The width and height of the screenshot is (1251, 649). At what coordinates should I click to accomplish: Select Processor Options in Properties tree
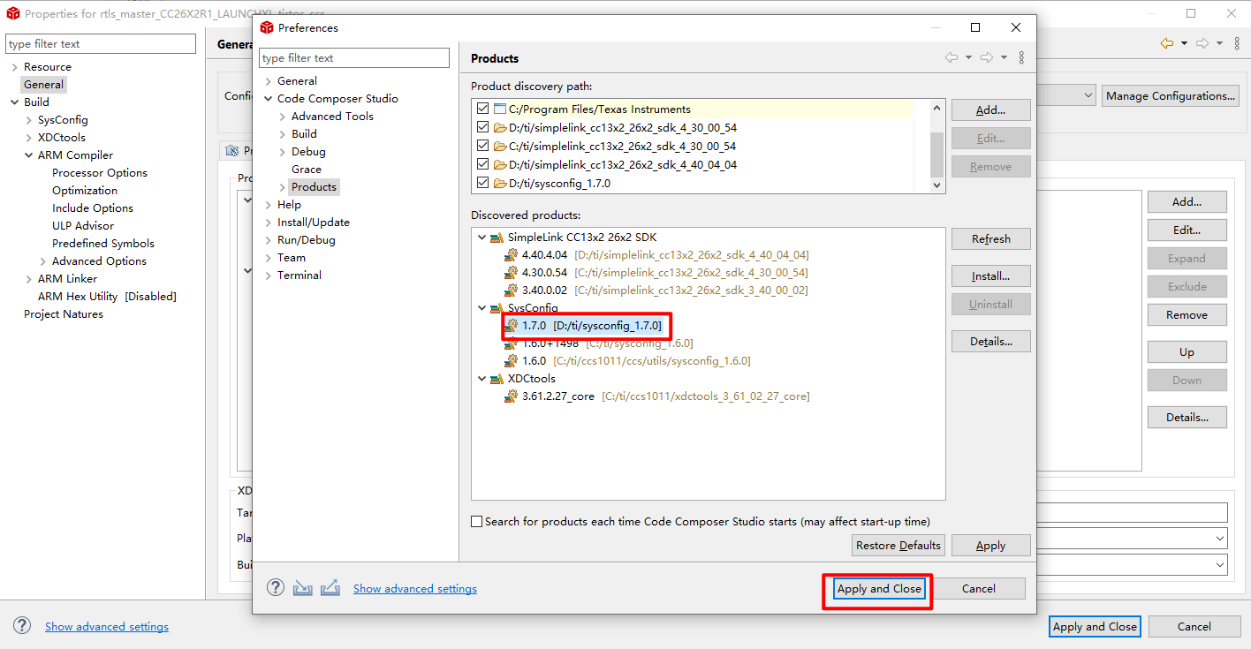click(x=100, y=173)
